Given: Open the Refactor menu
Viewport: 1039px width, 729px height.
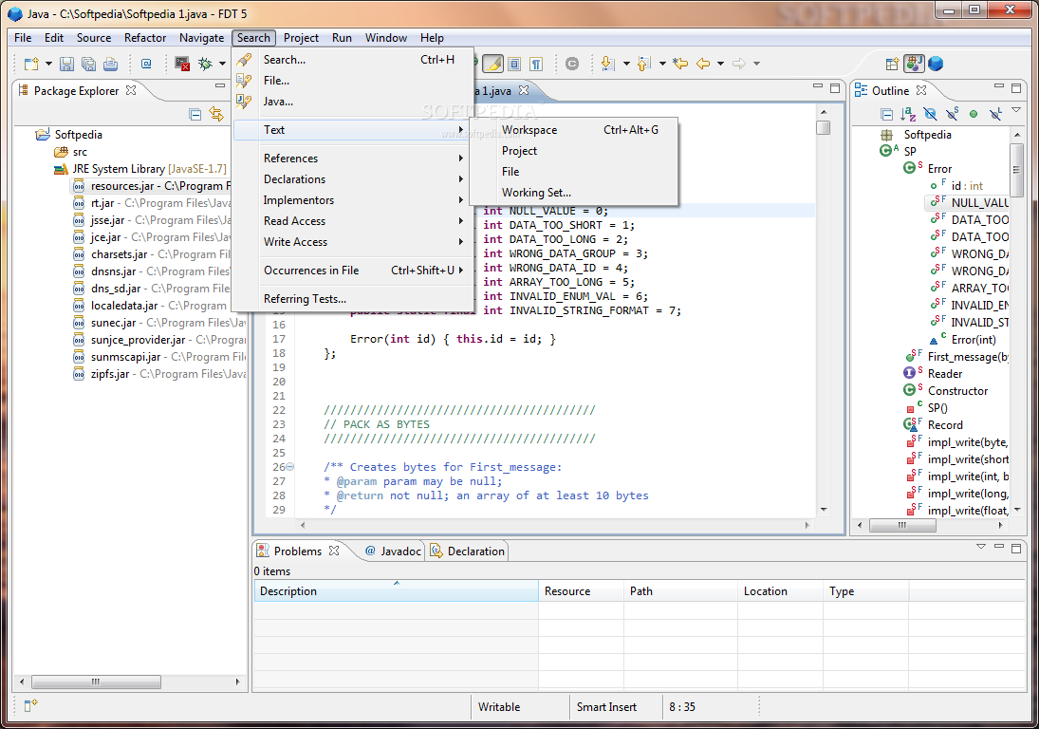Looking at the screenshot, I should click(145, 38).
